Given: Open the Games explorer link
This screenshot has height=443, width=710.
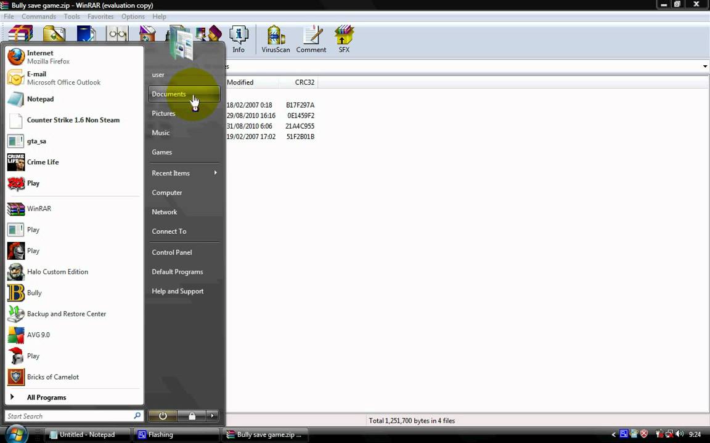Looking at the screenshot, I should point(184,153).
